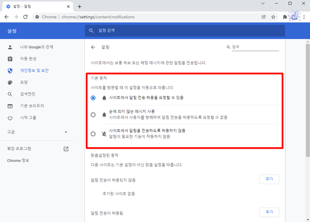Click the 설정 검색 search field
This screenshot has height=222, width=310.
pos(185,31)
